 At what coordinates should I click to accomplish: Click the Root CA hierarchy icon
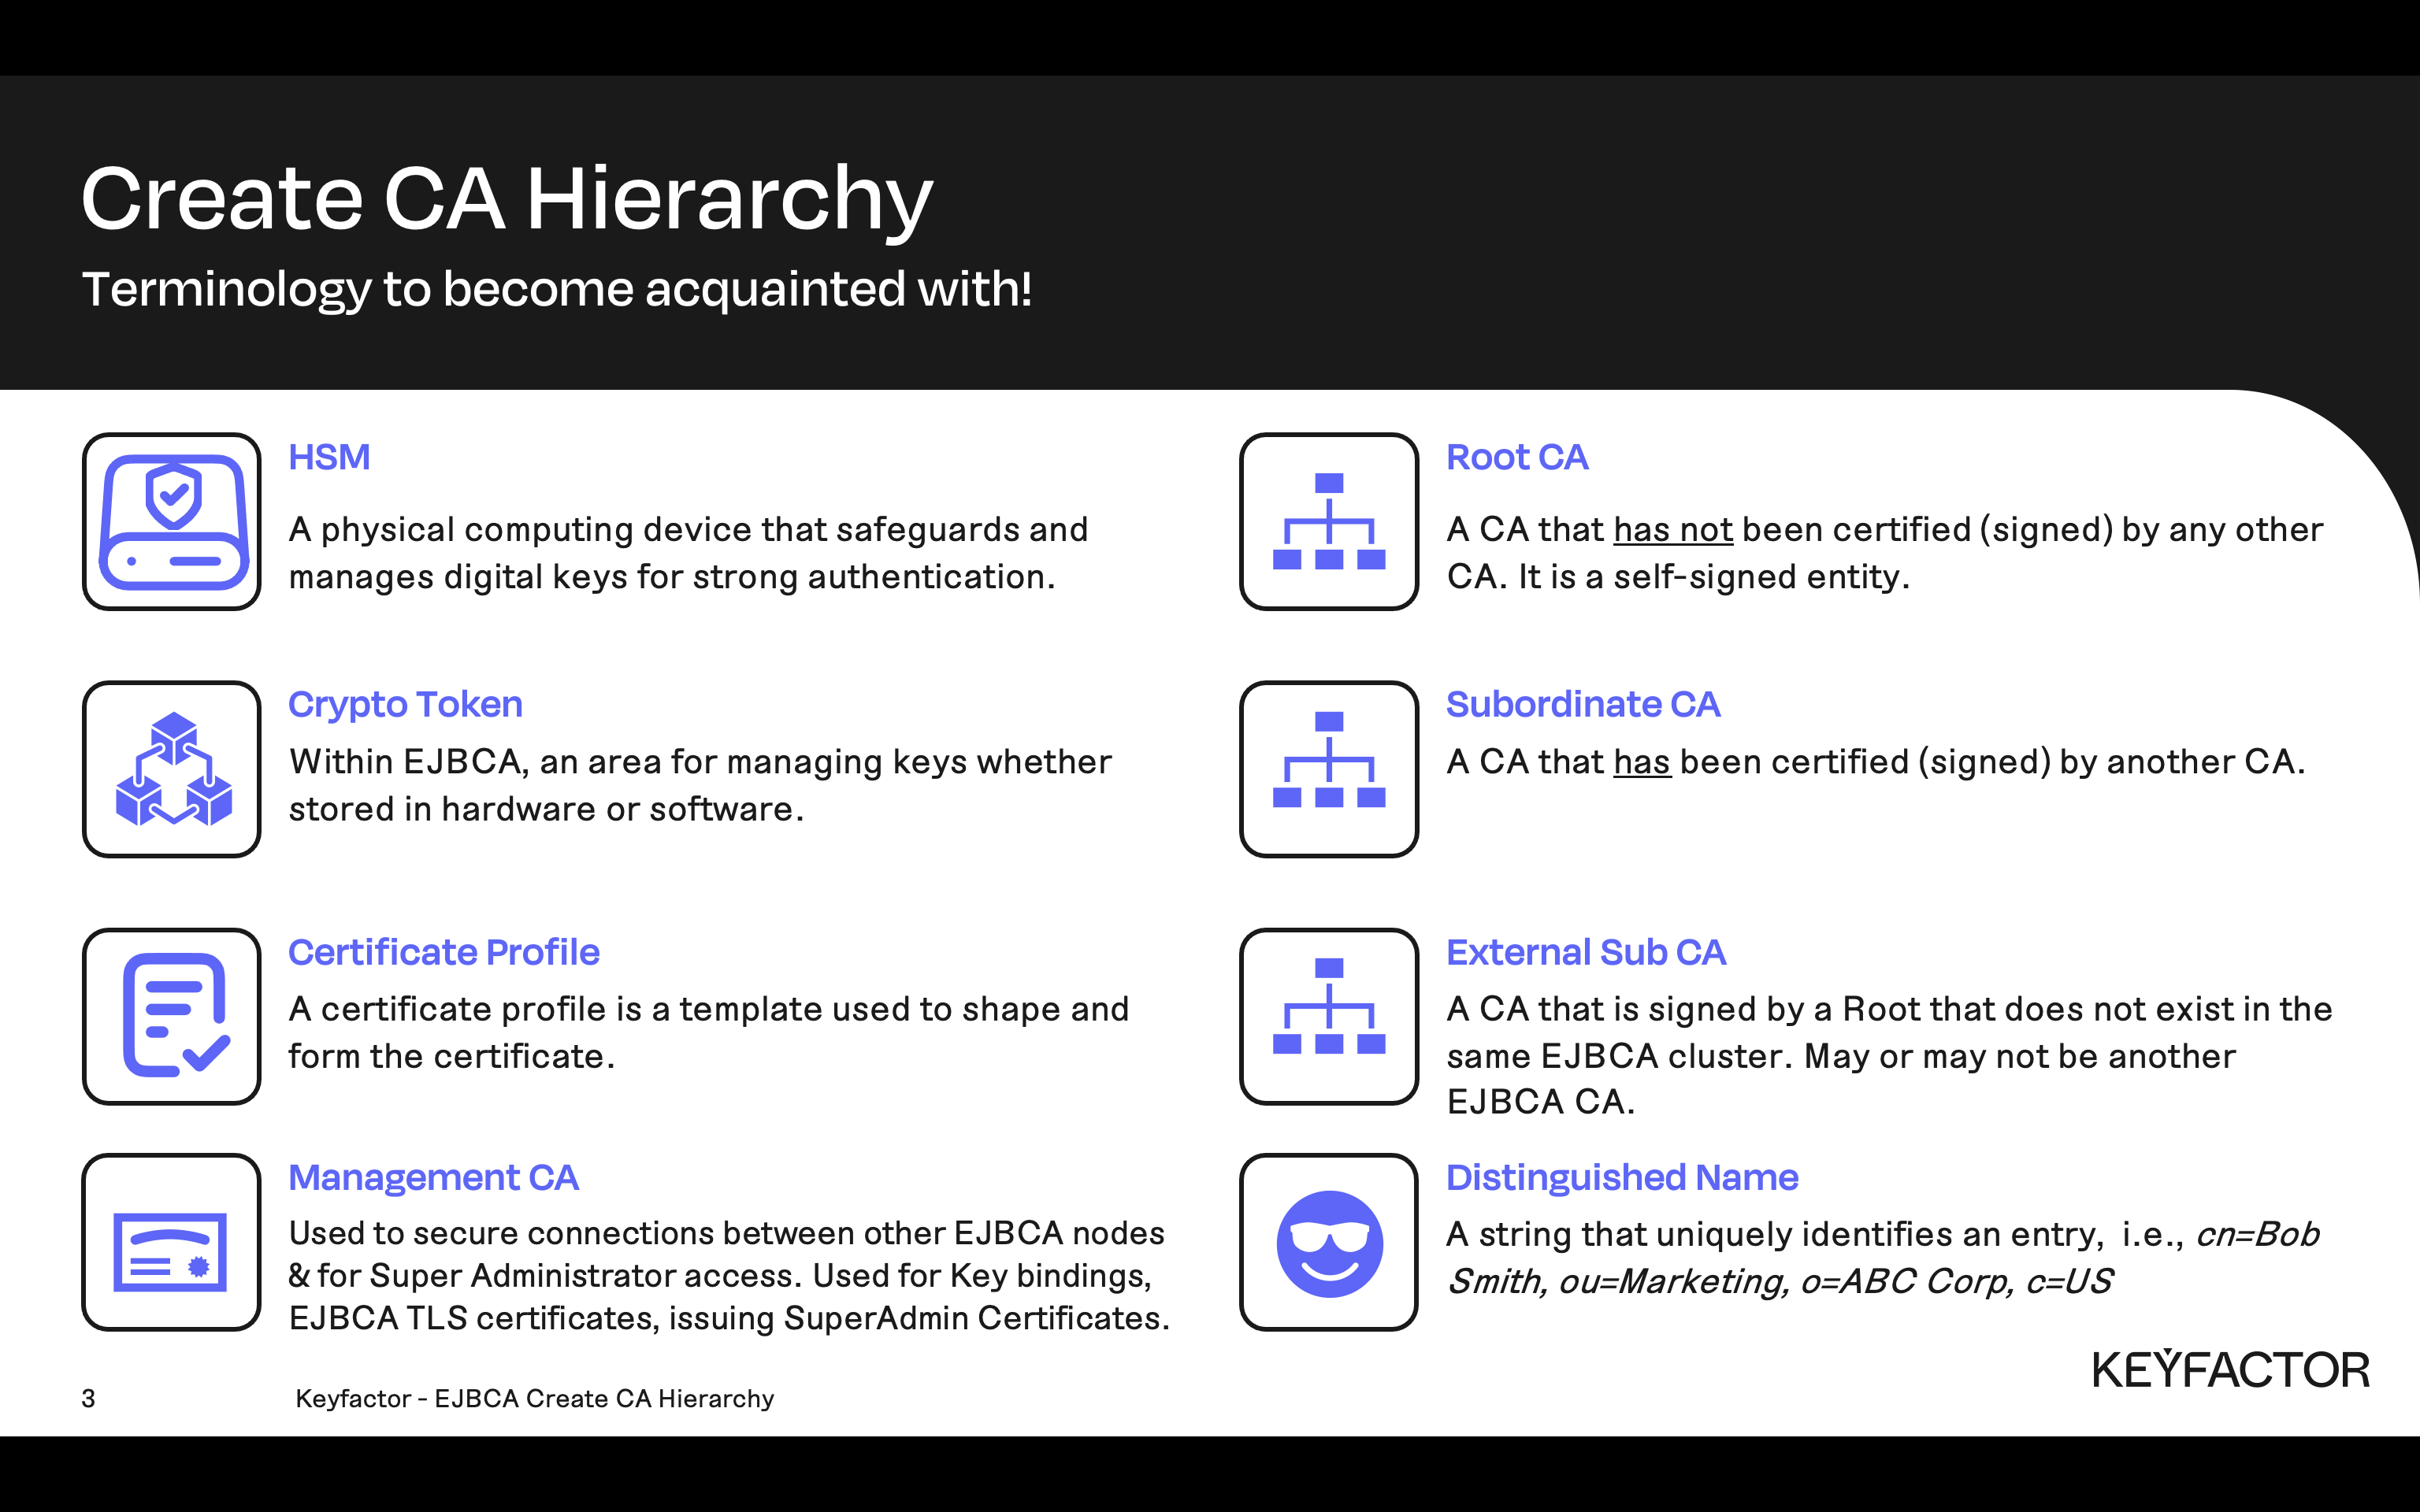coord(1329,522)
